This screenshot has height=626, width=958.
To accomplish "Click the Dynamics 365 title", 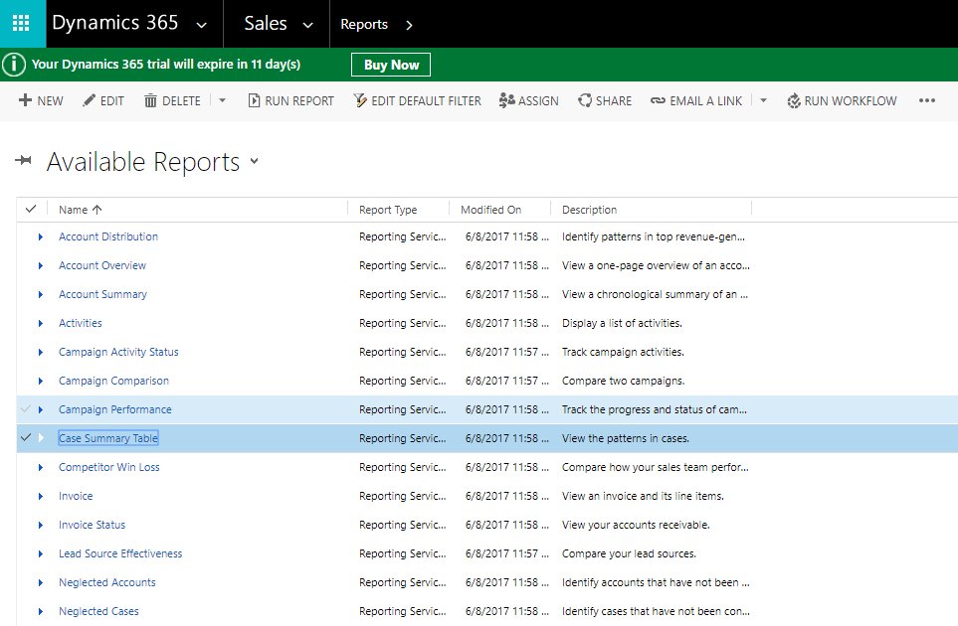I will [x=114, y=23].
